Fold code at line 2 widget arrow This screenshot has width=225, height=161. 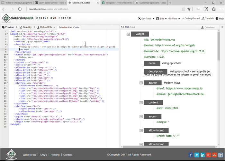[8, 34]
